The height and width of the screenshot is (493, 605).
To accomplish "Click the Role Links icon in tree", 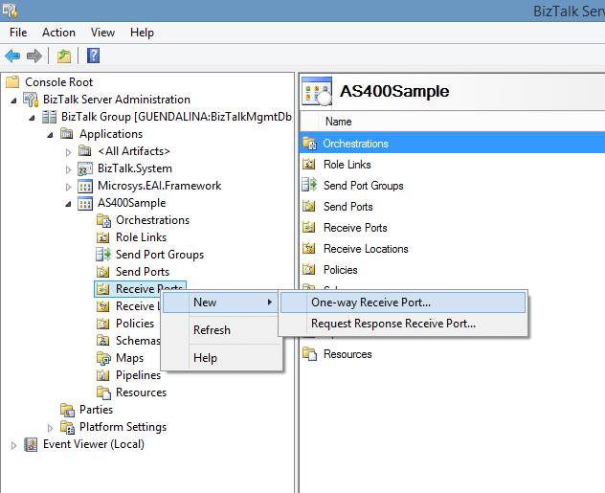I will pos(102,237).
